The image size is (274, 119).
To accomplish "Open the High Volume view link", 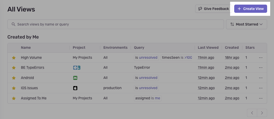I will click(x=31, y=58).
